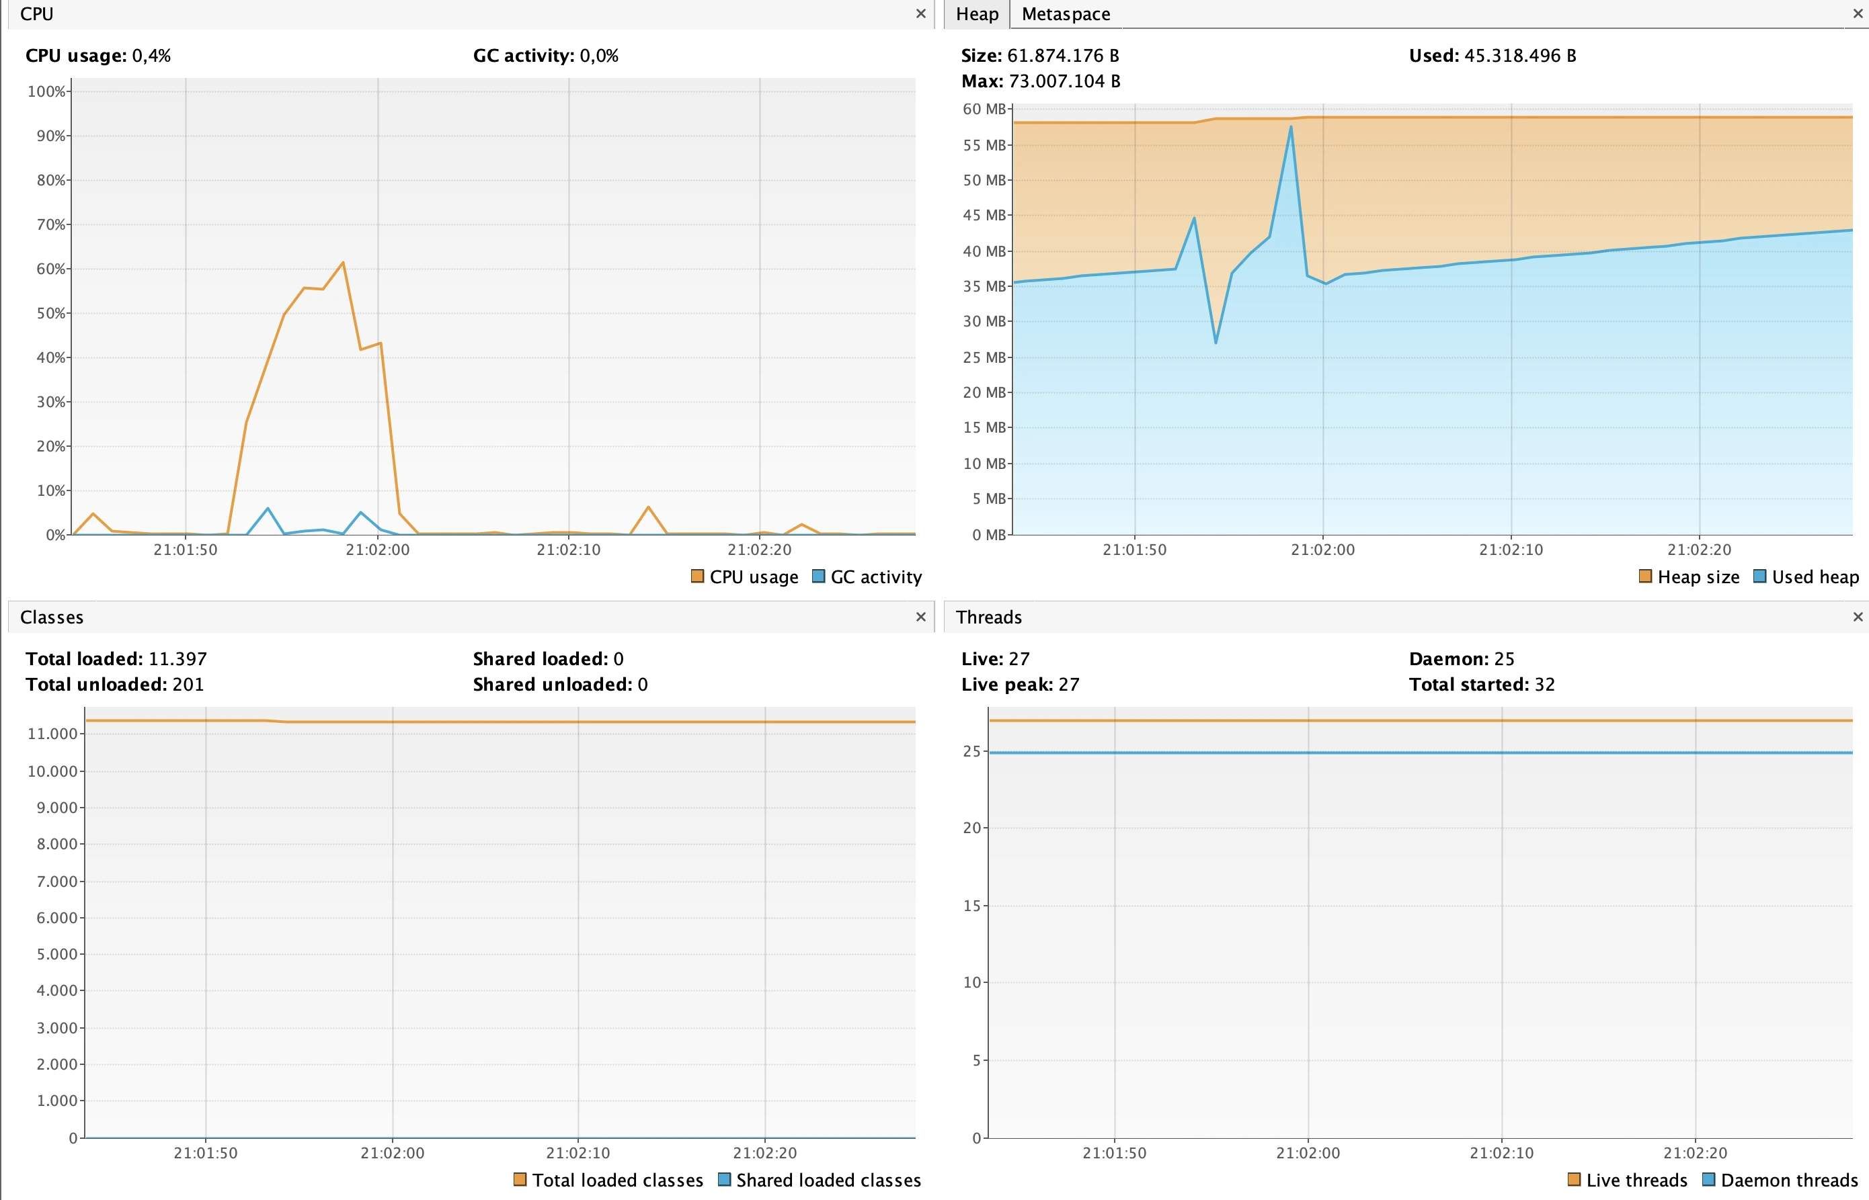This screenshot has height=1200, width=1869.
Task: Close the Classes panel
Action: point(920,617)
